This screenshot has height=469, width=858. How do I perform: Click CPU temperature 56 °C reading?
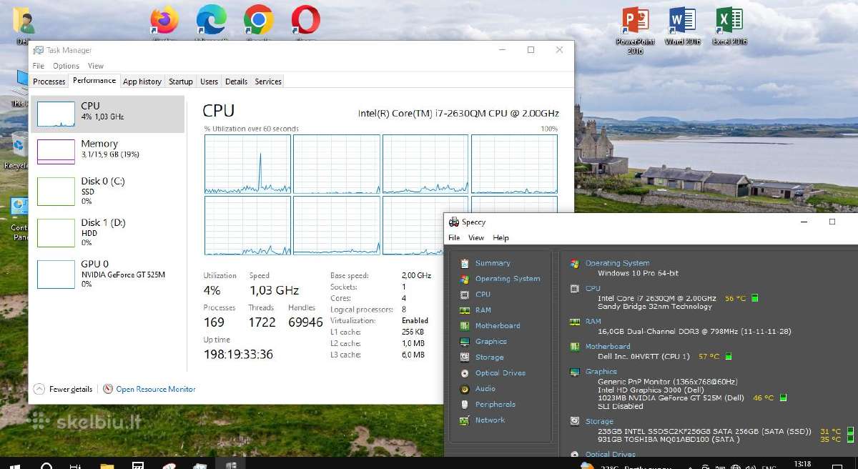click(x=735, y=298)
